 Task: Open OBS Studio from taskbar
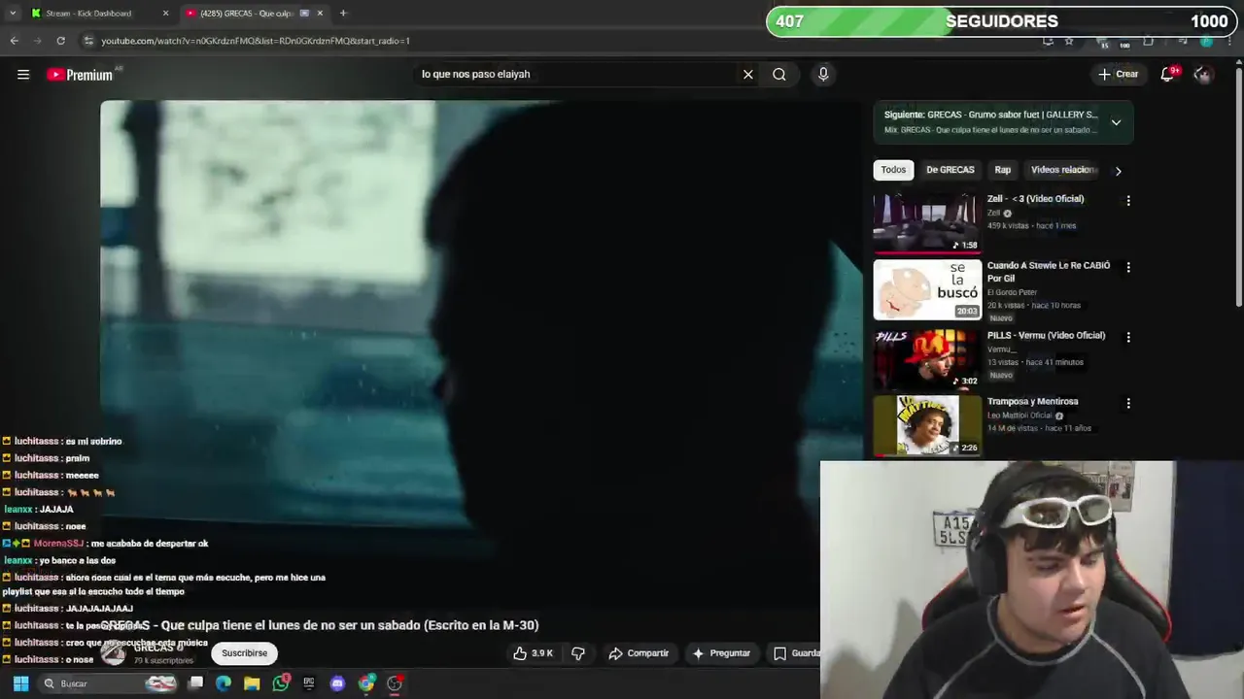(395, 683)
